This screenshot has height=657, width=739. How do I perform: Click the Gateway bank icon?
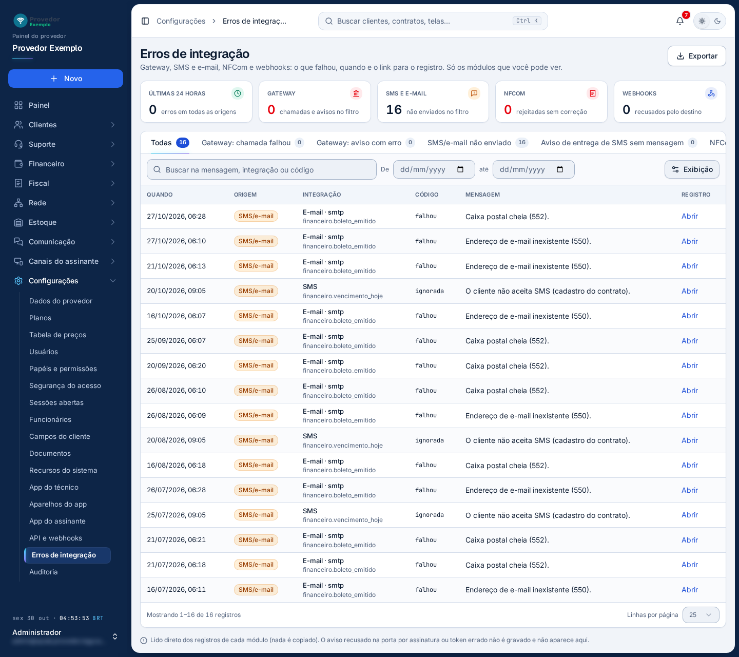click(x=356, y=93)
